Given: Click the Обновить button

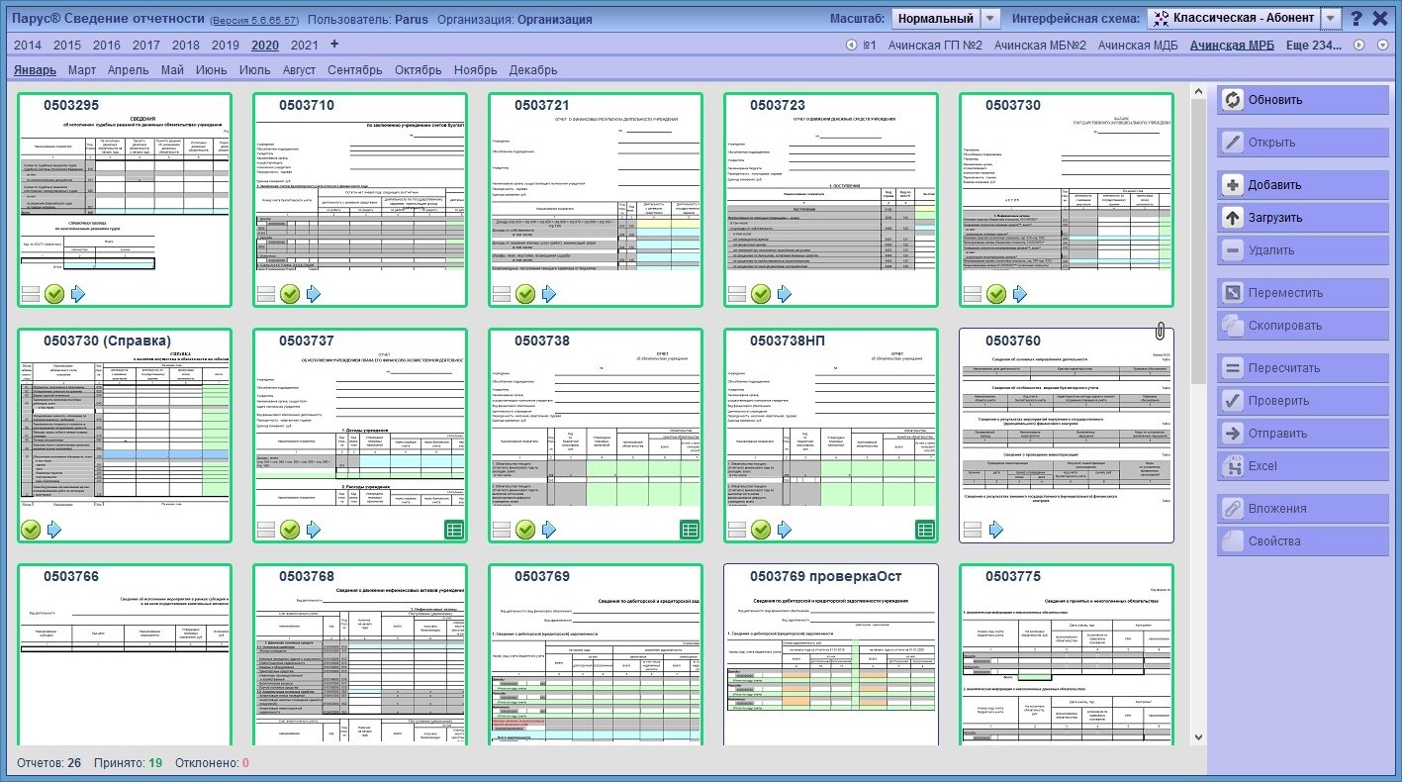Looking at the screenshot, I should point(1303,100).
